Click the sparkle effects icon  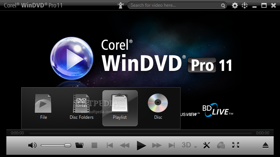coord(245,5)
